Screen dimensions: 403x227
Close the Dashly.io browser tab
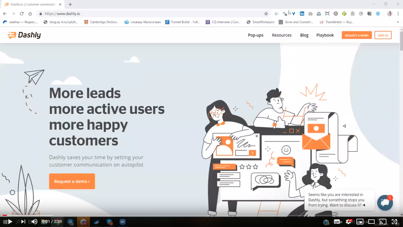point(60,4)
